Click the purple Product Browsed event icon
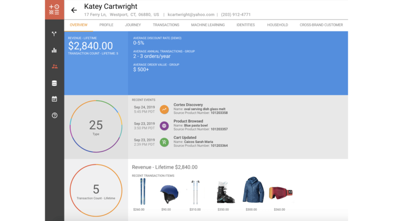 click(164, 126)
